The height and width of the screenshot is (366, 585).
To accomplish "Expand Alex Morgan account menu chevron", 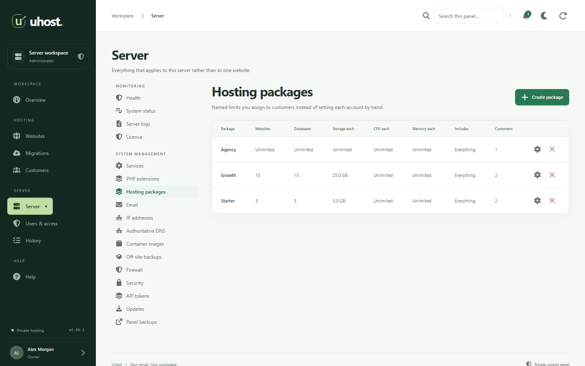I will coord(83,353).
